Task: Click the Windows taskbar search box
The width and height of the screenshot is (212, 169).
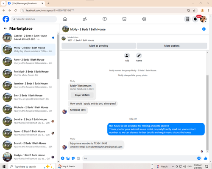Action: coord(32,166)
